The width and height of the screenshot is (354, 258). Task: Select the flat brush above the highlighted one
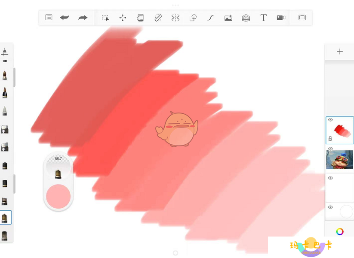pyautogui.click(x=4, y=201)
